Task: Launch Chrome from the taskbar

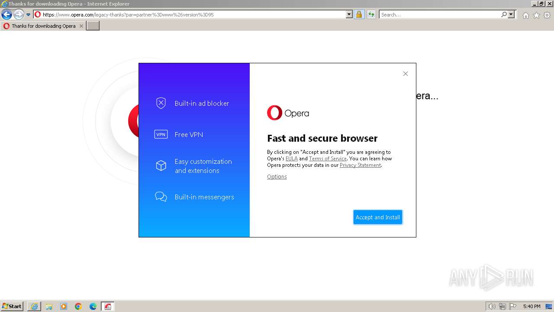Action: pyautogui.click(x=78, y=306)
